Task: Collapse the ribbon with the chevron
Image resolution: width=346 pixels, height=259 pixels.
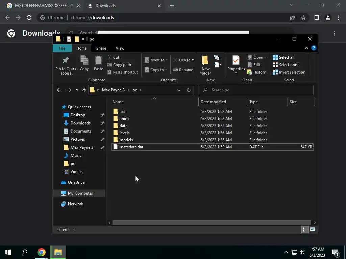Action: [x=306, y=48]
